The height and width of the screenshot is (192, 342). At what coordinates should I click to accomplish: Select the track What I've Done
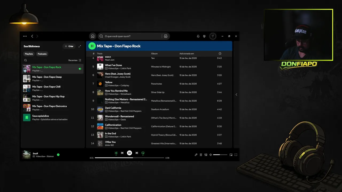(113, 65)
